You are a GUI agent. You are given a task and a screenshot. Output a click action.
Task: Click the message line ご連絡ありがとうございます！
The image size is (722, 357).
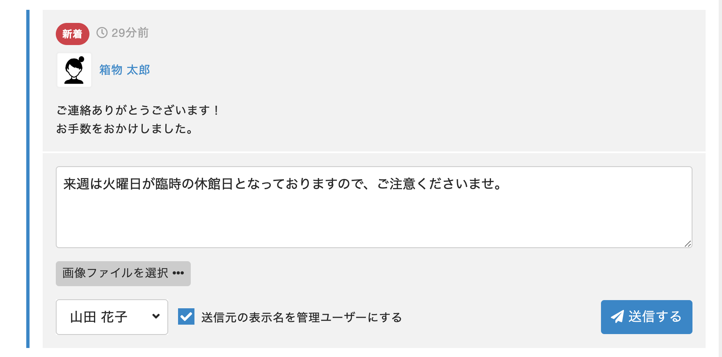[x=138, y=110]
